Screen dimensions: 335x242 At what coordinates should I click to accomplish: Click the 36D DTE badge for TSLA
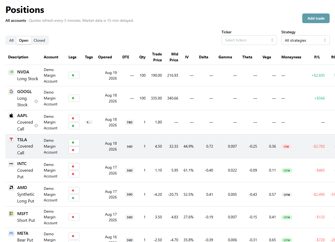point(130,147)
